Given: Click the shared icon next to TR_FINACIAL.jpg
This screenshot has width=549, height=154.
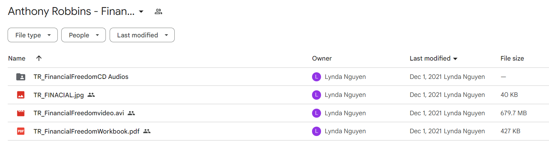Looking at the screenshot, I should click(91, 95).
